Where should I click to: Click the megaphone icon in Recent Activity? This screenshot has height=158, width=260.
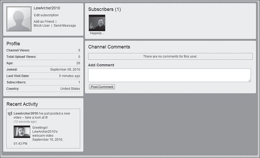10,114
